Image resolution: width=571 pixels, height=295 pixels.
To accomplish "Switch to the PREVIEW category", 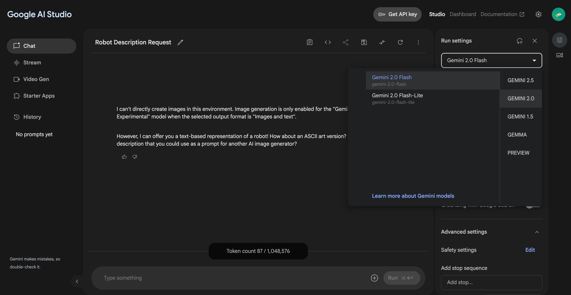I will point(521,153).
